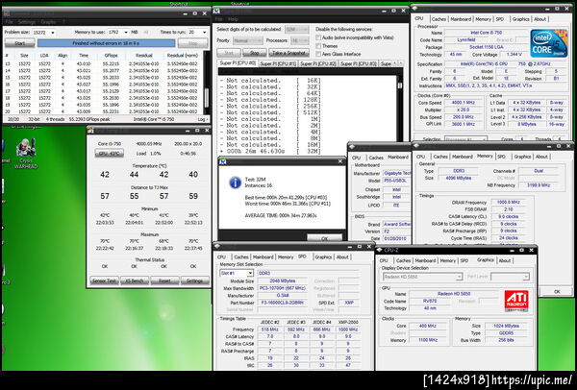Click the CPU 43°C button in Real Temp
Image resolution: width=577 pixels, height=390 pixels.
pyautogui.click(x=110, y=154)
